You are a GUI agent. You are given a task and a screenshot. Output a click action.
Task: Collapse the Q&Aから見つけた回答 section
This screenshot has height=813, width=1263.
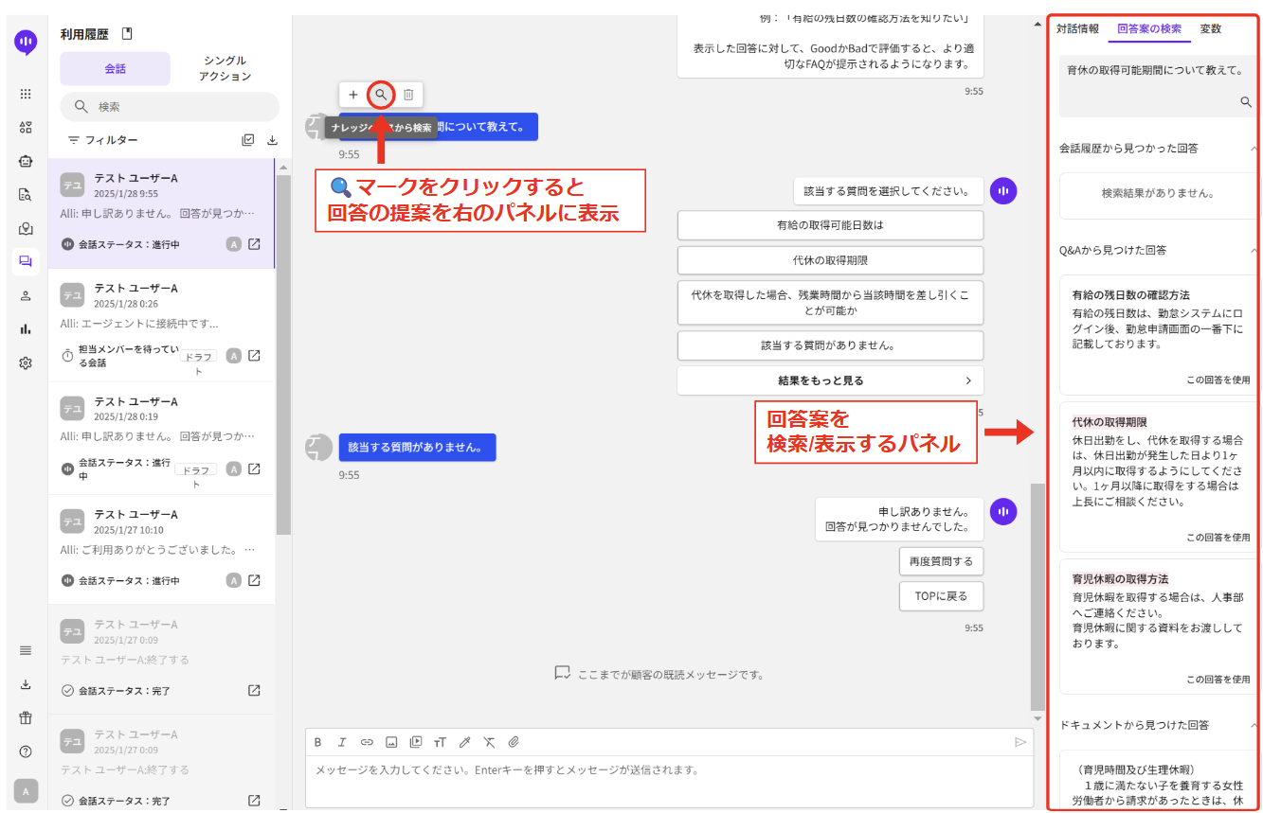[1254, 251]
